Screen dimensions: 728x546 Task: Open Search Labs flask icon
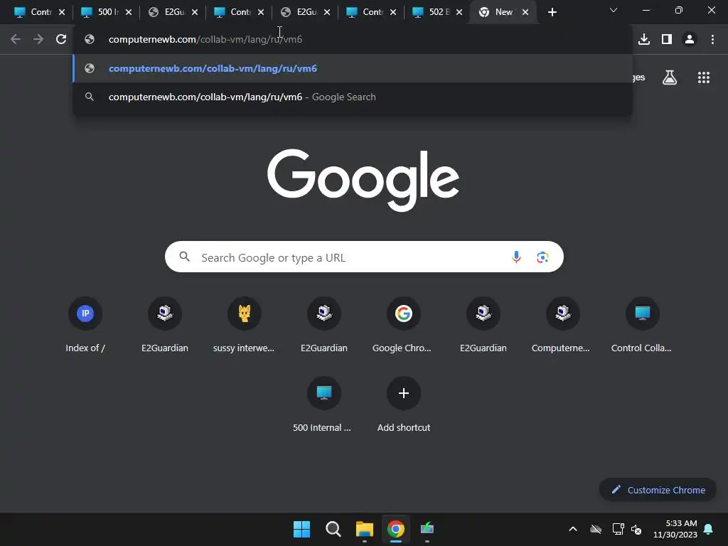click(x=670, y=77)
